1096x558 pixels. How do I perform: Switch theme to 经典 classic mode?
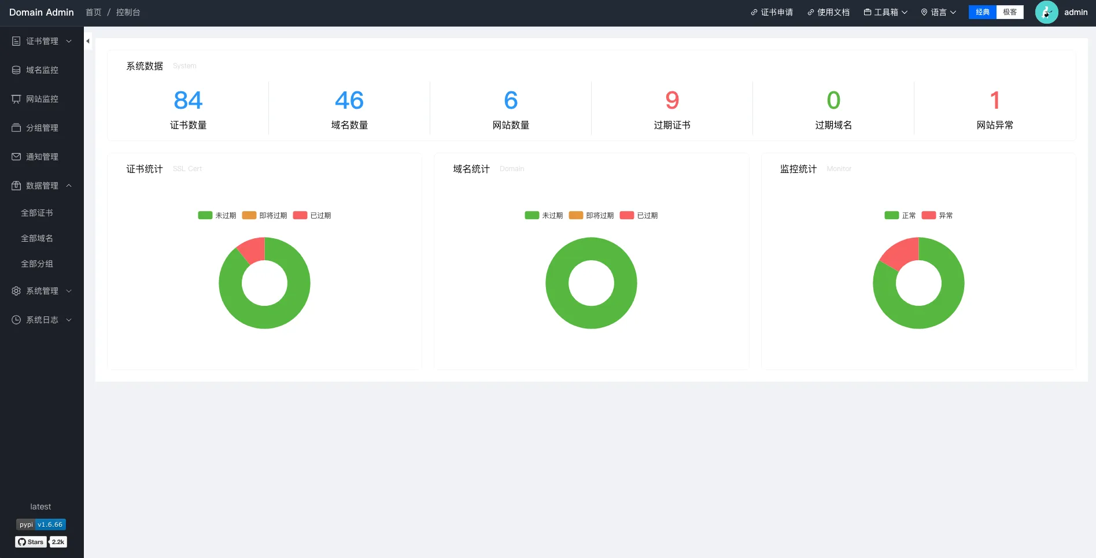(982, 12)
